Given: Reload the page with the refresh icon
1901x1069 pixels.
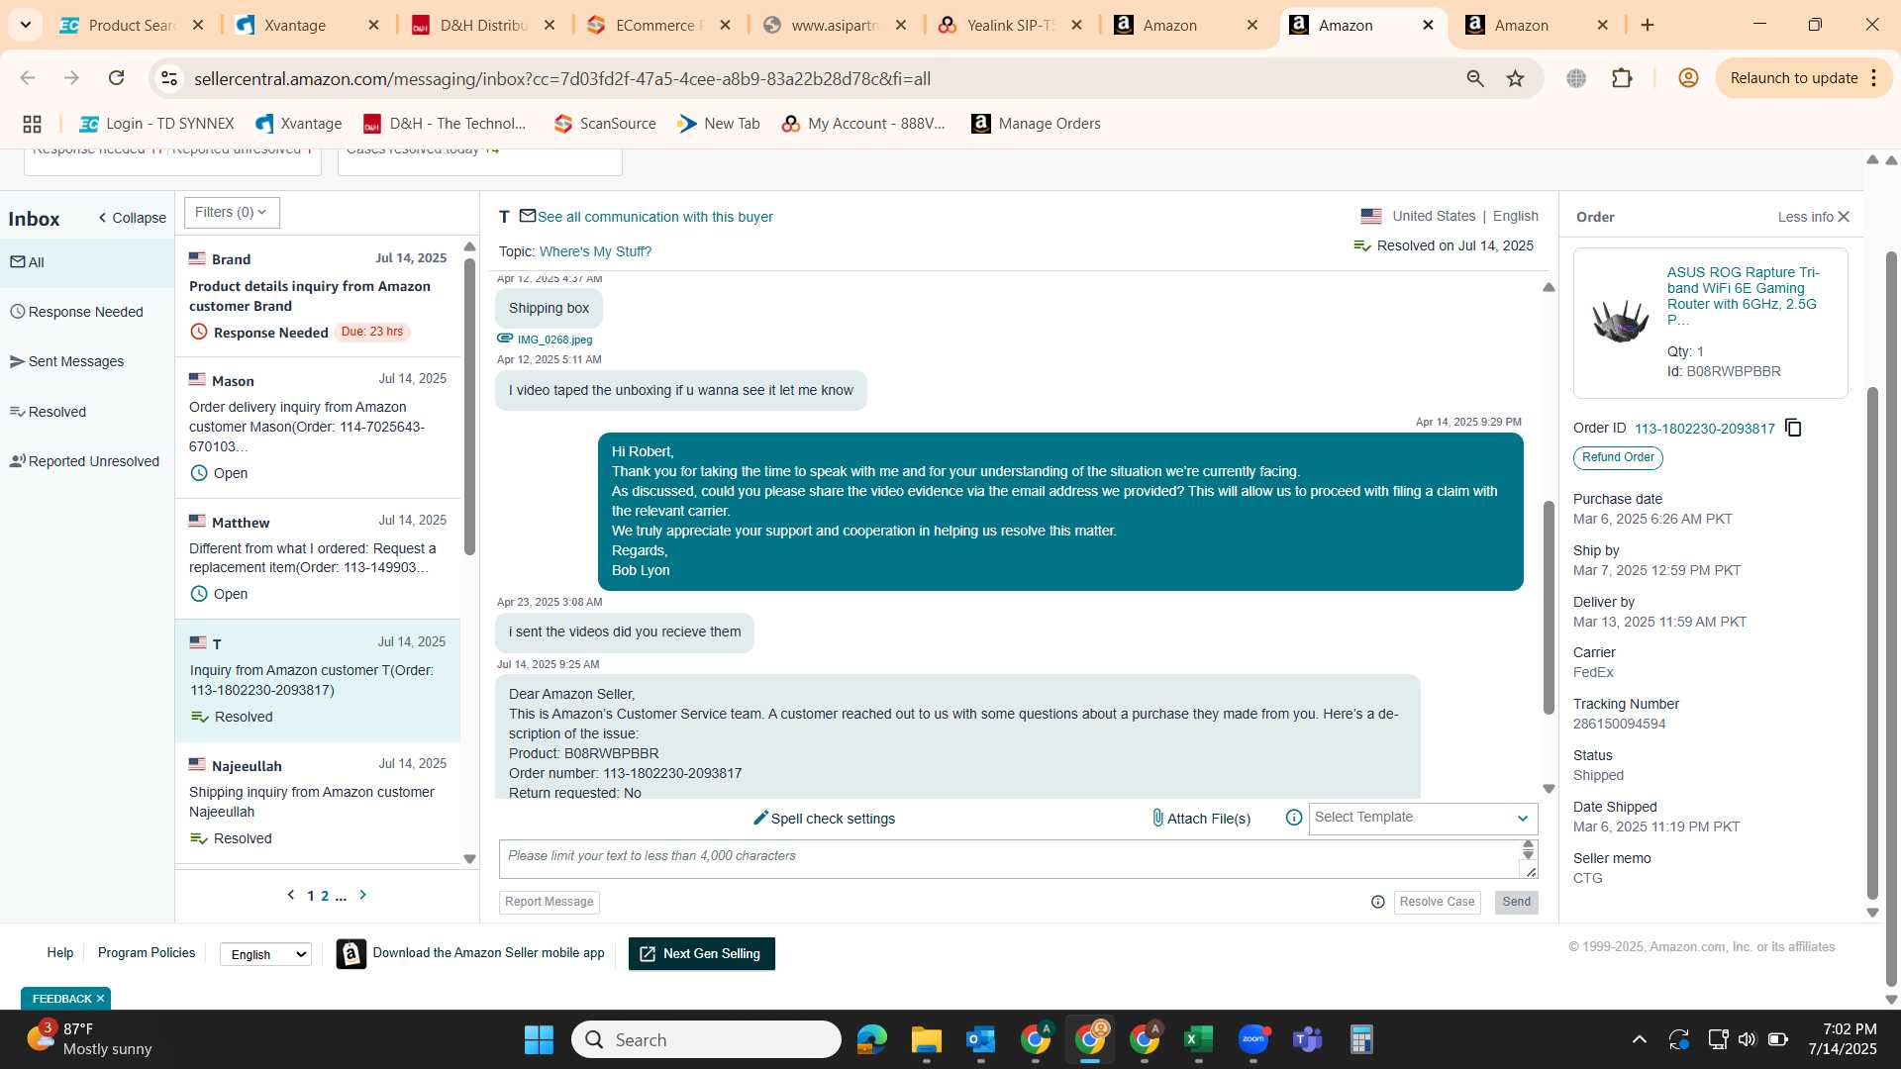Looking at the screenshot, I should [x=116, y=78].
